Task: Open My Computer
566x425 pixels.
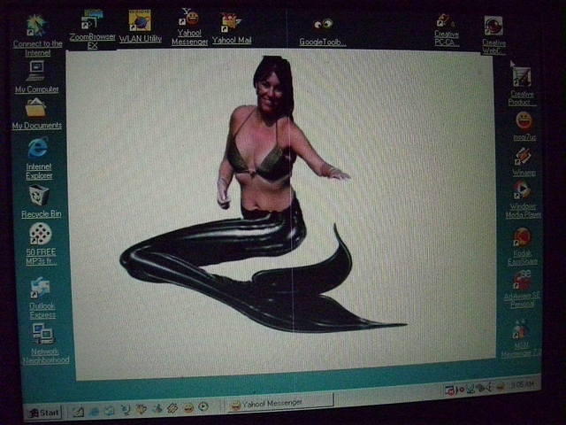Action: pos(36,69)
